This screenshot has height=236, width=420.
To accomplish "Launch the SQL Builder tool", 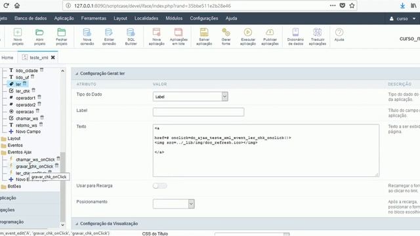I will 131,37.
